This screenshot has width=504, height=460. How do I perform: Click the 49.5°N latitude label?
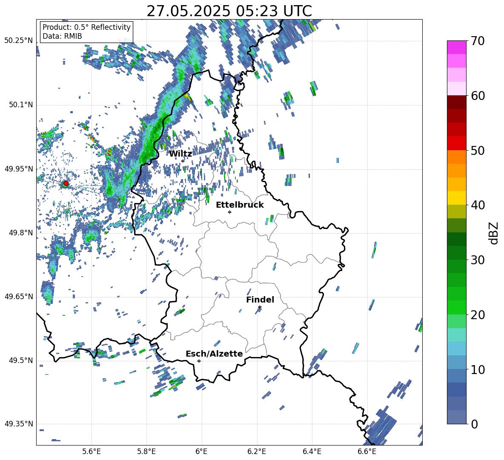[x=21, y=360]
